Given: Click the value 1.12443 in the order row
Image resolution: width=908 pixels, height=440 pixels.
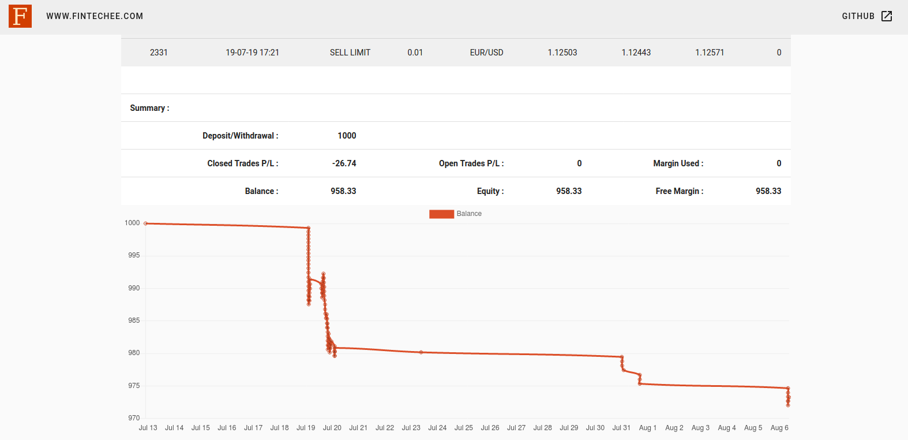Looking at the screenshot, I should pyautogui.click(x=636, y=53).
